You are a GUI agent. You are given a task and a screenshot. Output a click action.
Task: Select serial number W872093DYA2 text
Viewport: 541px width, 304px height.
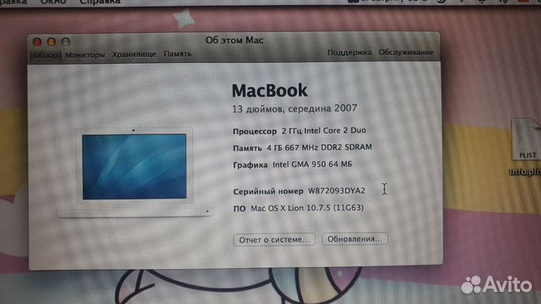337,191
